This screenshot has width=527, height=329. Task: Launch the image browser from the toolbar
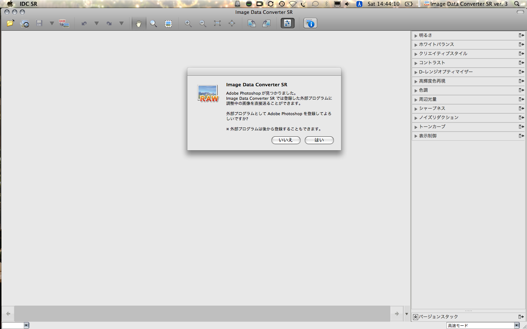tap(25, 23)
